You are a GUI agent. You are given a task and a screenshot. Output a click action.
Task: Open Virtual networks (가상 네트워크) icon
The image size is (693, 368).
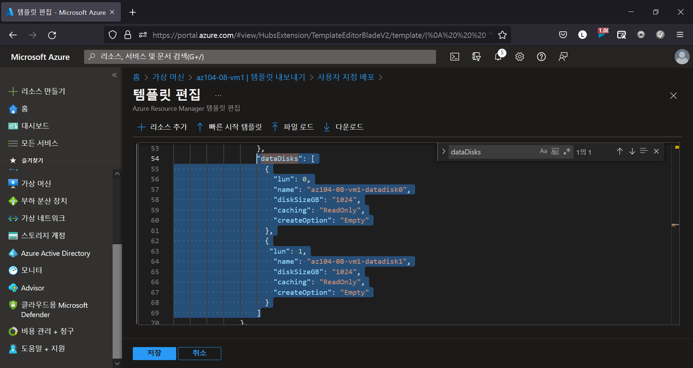tap(13, 218)
